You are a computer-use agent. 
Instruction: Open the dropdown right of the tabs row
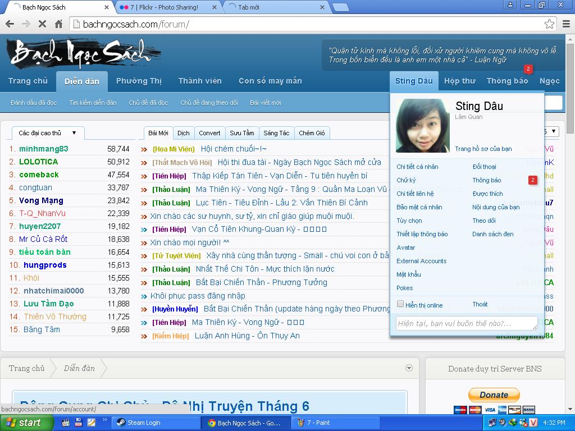pyautogui.click(x=553, y=132)
